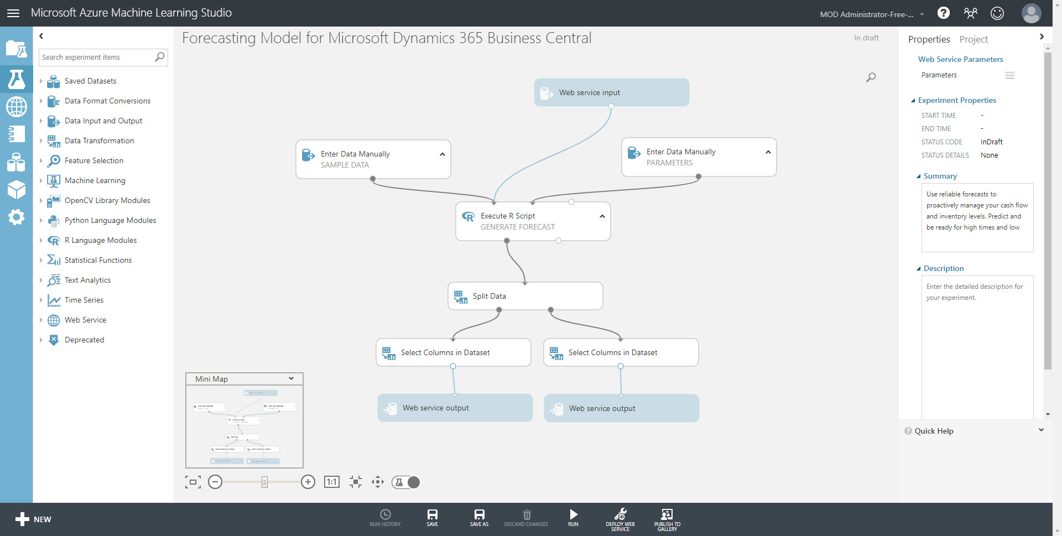
Task: Open Datasets icon in sidebar
Action: [16, 162]
